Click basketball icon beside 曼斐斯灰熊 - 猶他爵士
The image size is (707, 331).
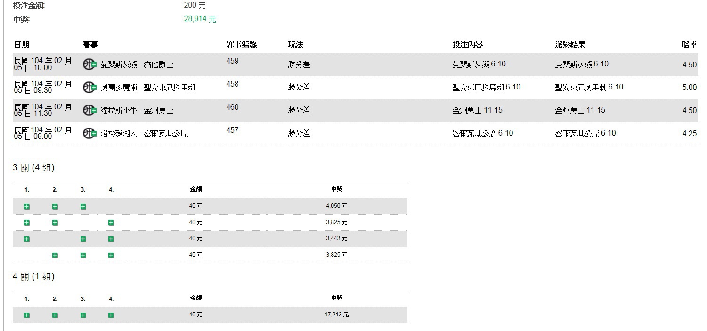(x=89, y=65)
